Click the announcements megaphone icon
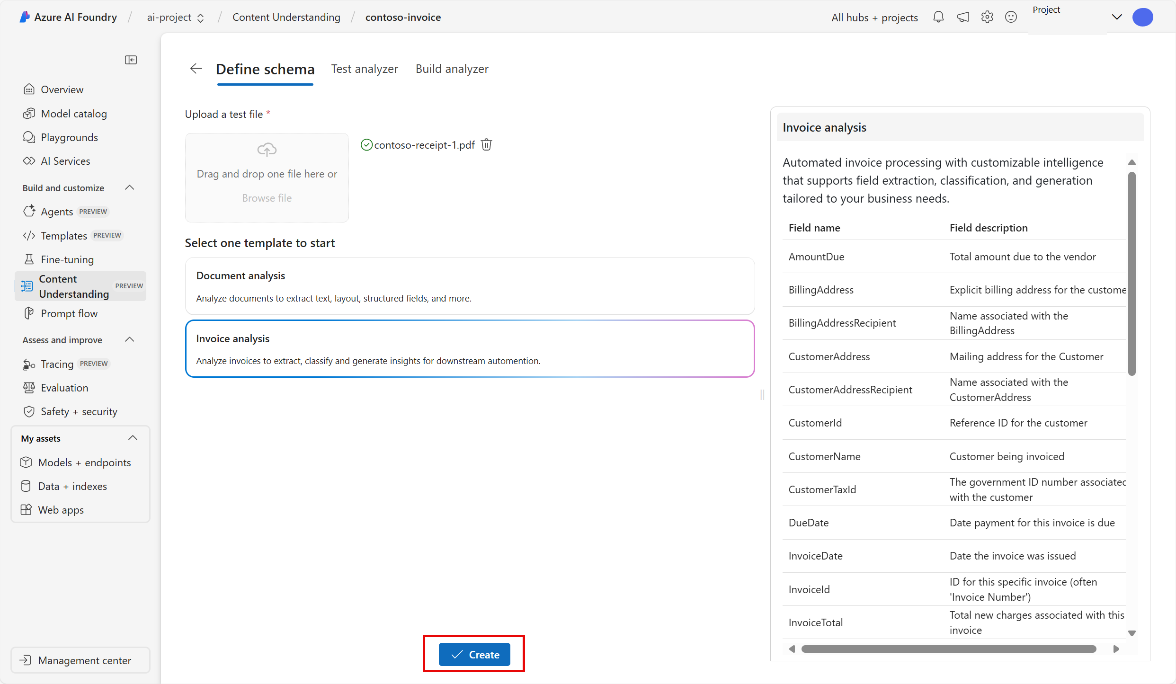 click(963, 18)
